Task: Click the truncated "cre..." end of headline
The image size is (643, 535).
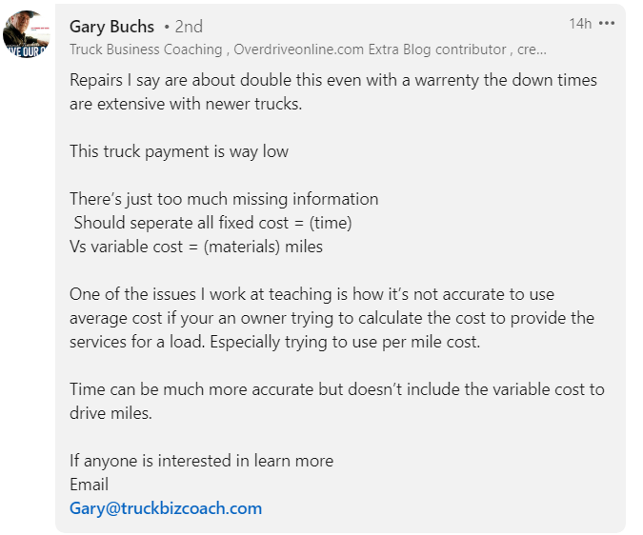Action: 532,50
